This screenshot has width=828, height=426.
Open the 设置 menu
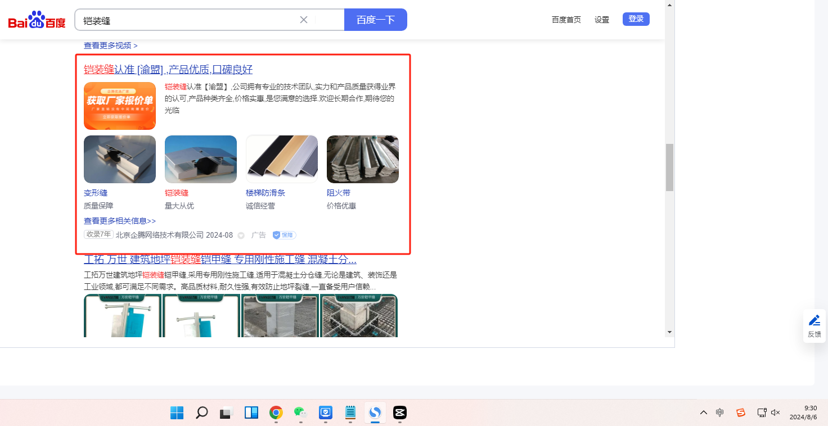(x=602, y=20)
